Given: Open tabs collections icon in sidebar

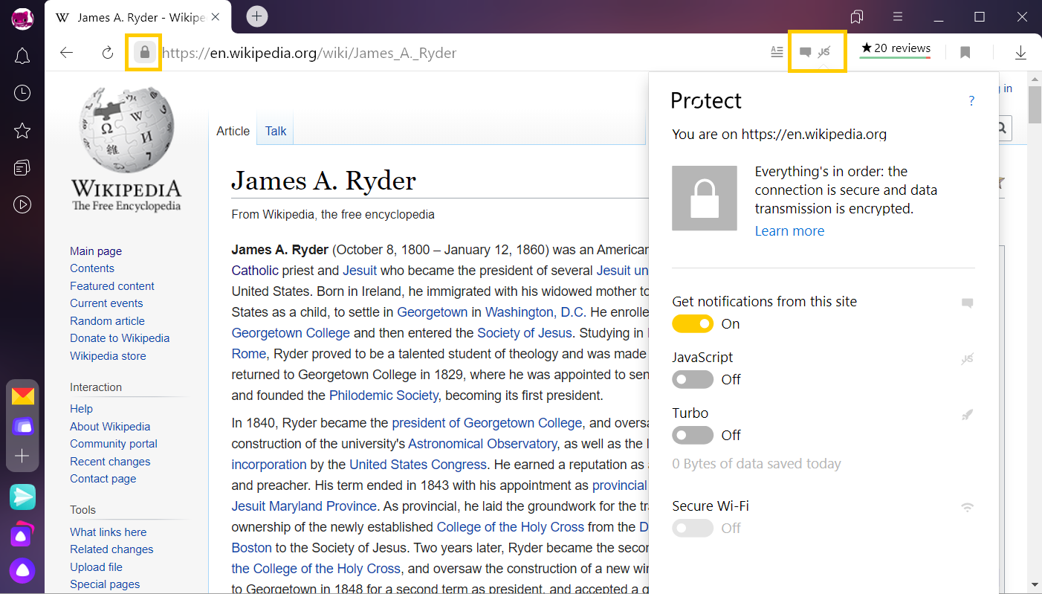Looking at the screenshot, I should click(x=22, y=168).
